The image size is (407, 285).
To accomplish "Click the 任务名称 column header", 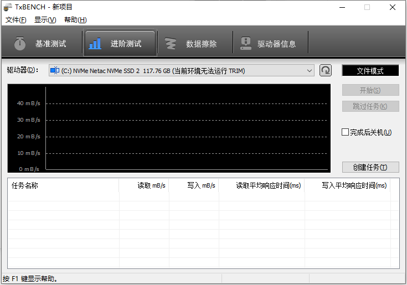I will [63, 186].
